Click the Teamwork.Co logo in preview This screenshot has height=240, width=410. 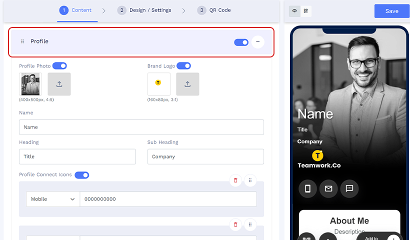[319, 159]
